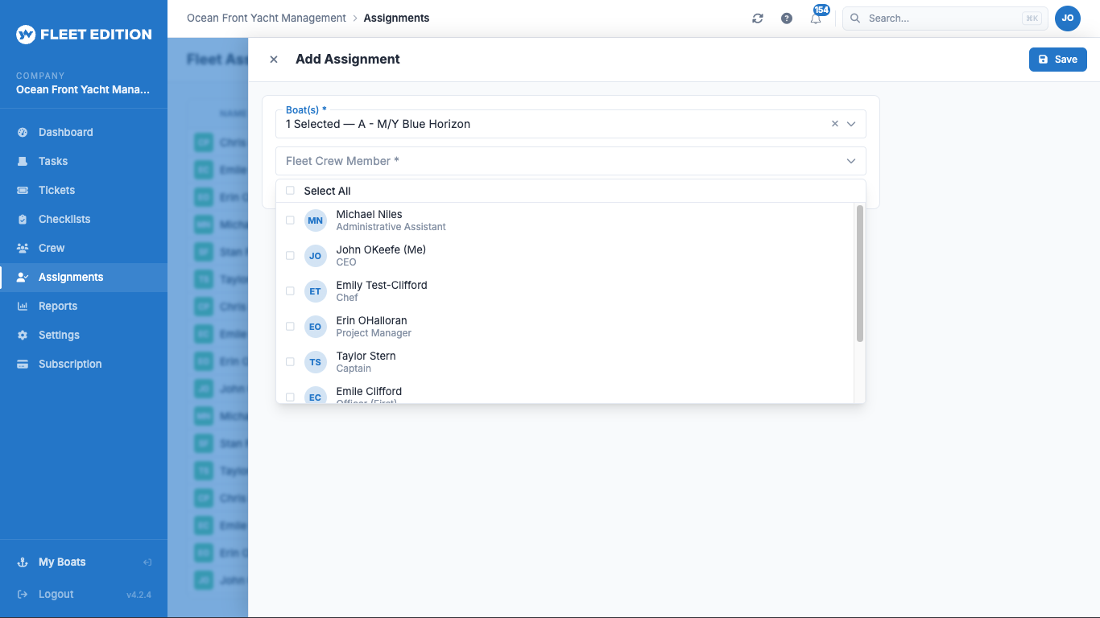Click the Settings gear icon
This screenshot has height=618, width=1100.
[x=23, y=335]
